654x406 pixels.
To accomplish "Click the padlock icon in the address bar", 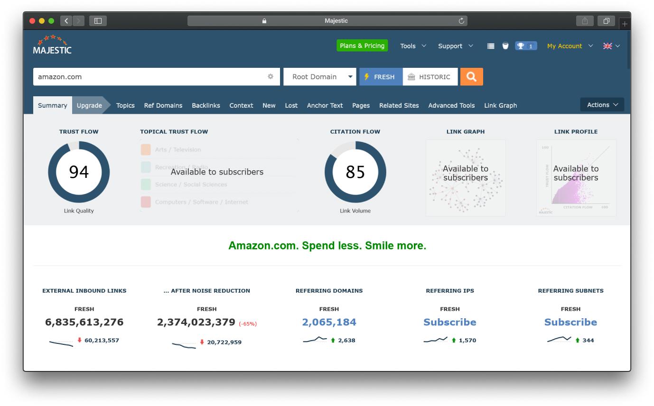I will [x=264, y=21].
